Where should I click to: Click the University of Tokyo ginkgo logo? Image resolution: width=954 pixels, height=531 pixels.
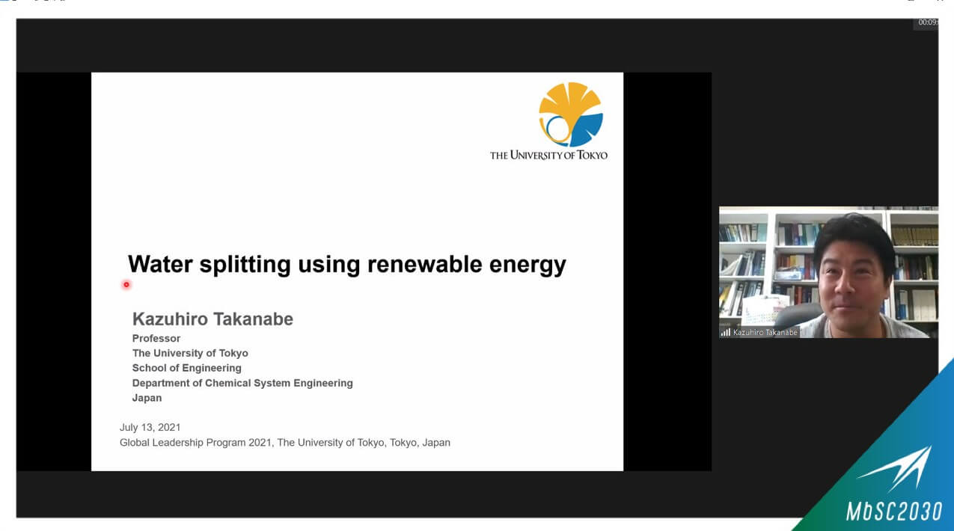point(571,114)
